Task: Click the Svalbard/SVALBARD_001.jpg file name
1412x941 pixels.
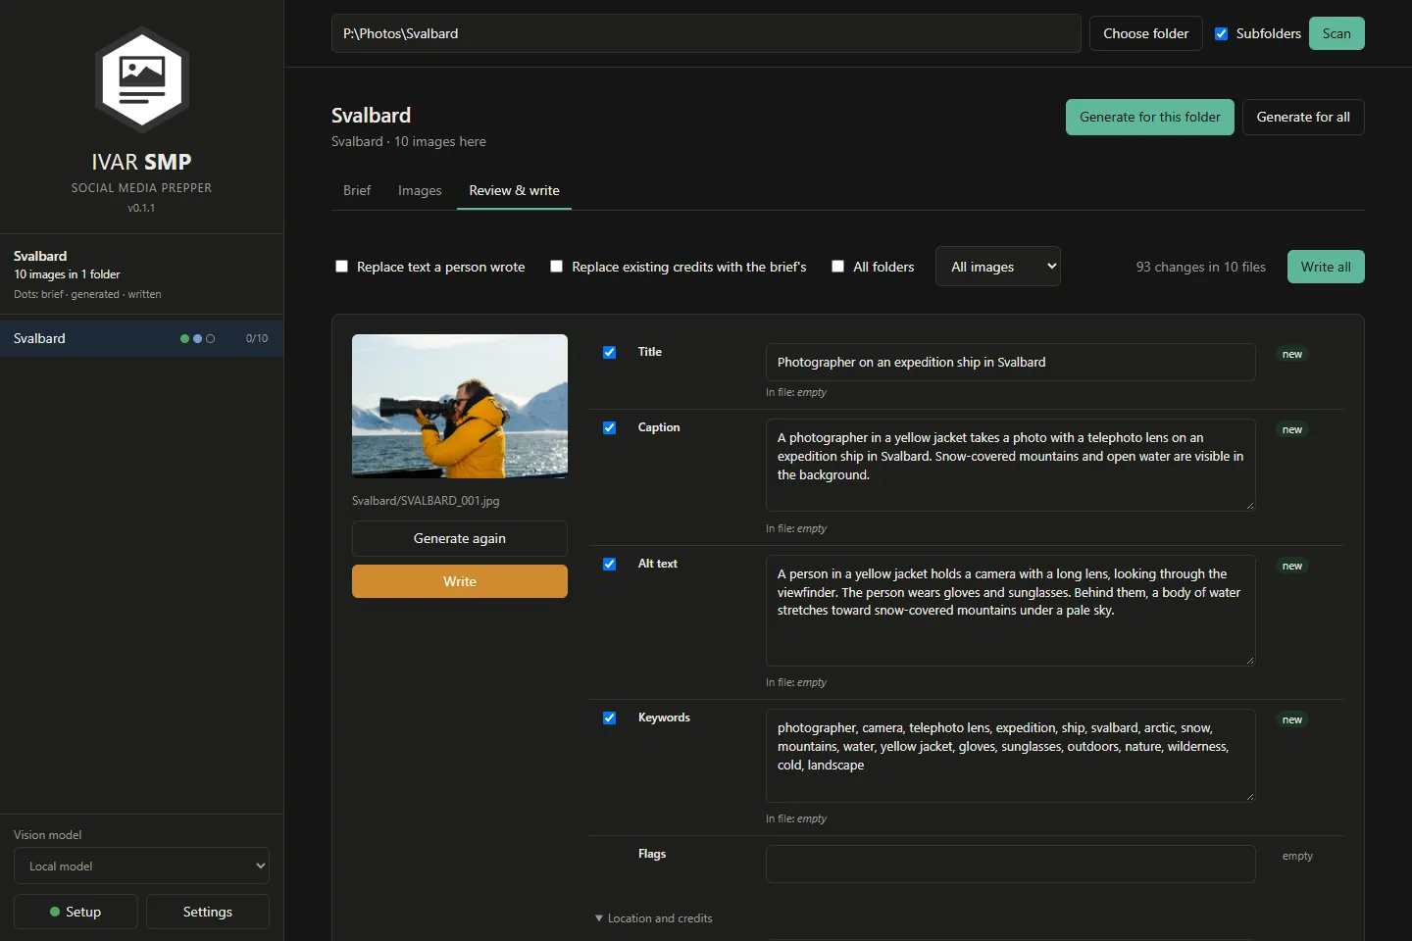Action: click(426, 501)
